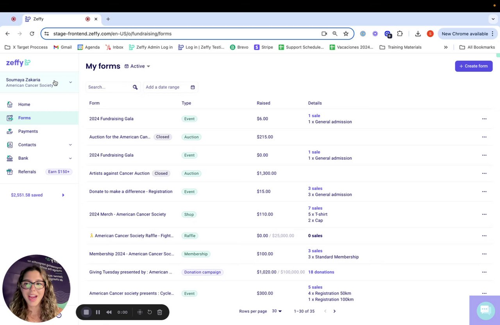Open the Stripe bookmark
Viewport: 500px width, 325px height.
(263, 47)
